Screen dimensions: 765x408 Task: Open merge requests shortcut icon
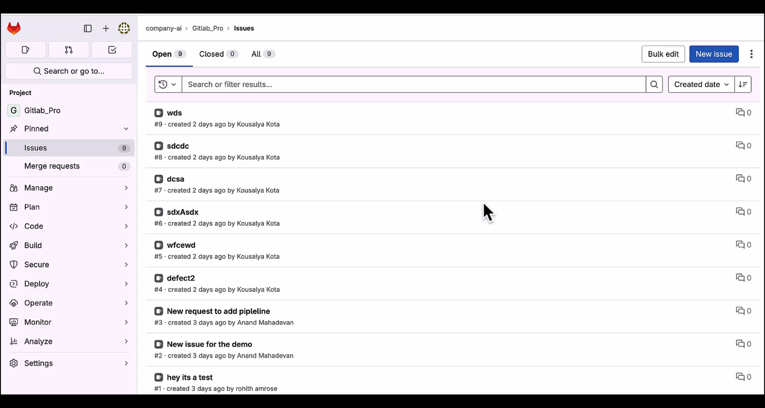coord(69,50)
